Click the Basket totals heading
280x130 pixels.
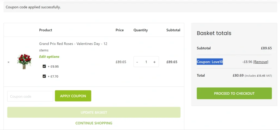pos(214,33)
